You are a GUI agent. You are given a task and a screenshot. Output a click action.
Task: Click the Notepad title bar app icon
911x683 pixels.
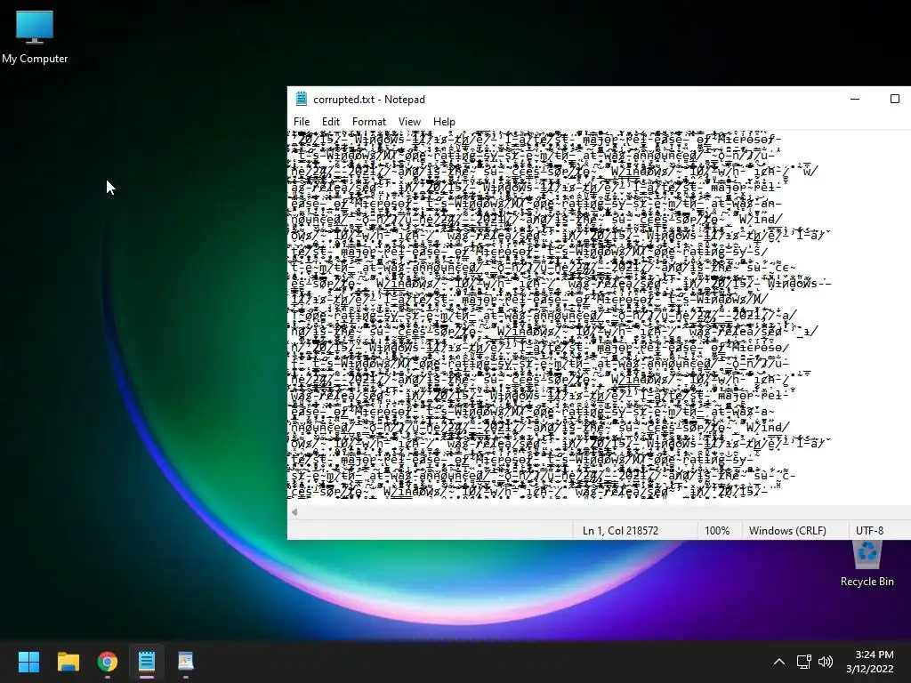[301, 99]
